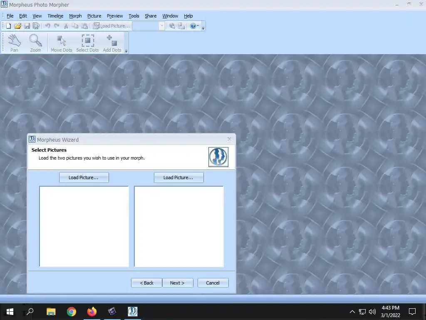The width and height of the screenshot is (426, 320).
Task: Click the Morpheus faces logo in wizard
Action: pyautogui.click(x=218, y=157)
